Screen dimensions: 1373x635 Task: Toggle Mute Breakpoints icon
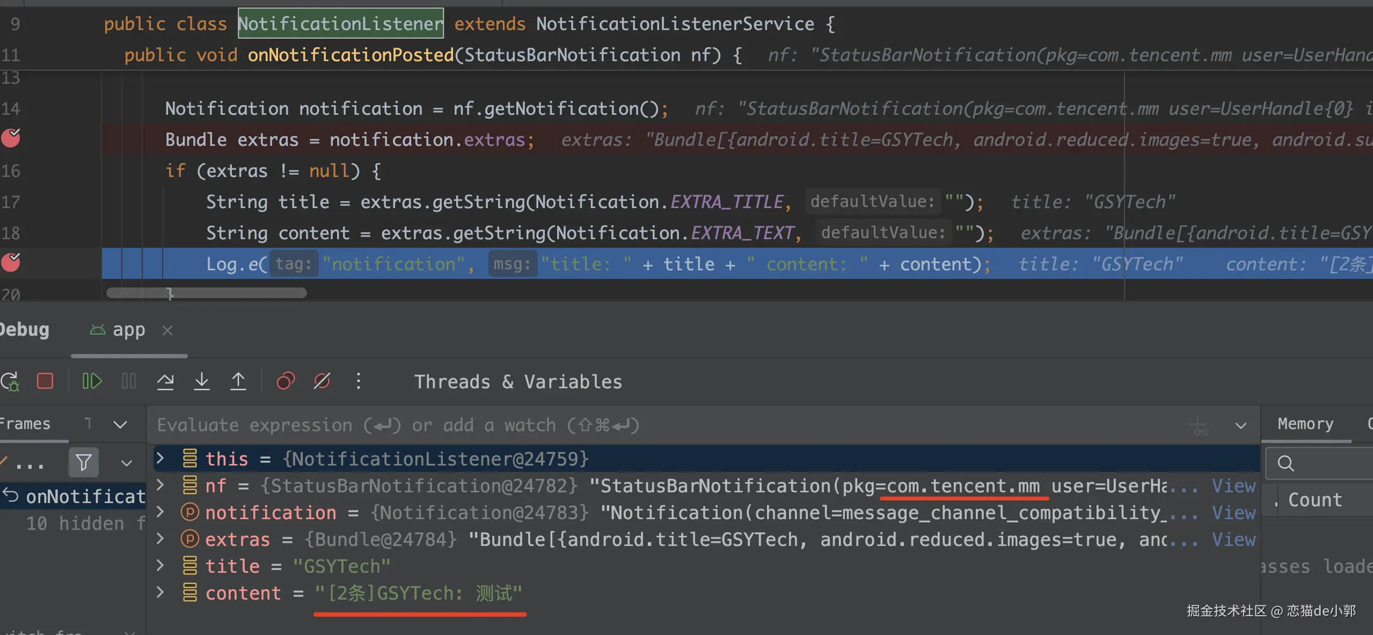[x=322, y=381]
